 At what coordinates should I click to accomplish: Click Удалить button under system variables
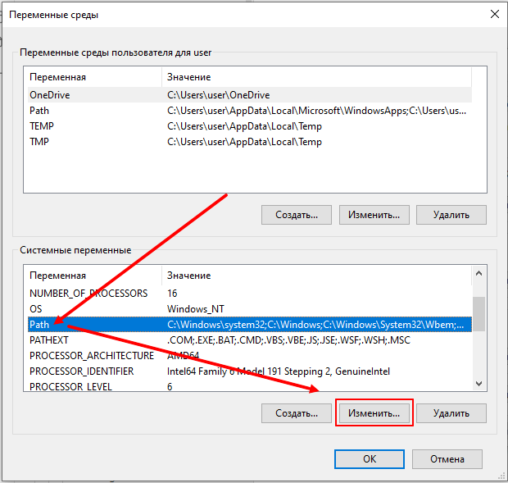(x=451, y=413)
